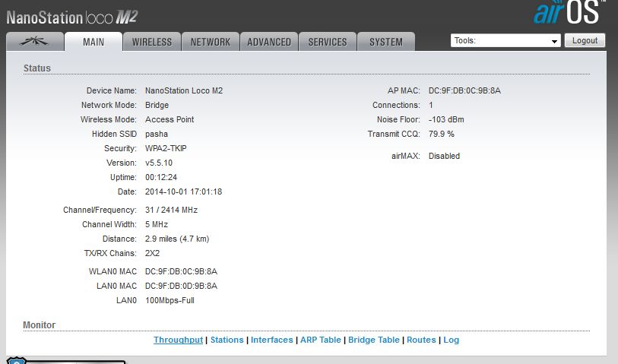Open the ARP Table link
The height and width of the screenshot is (364, 618).
coord(321,340)
